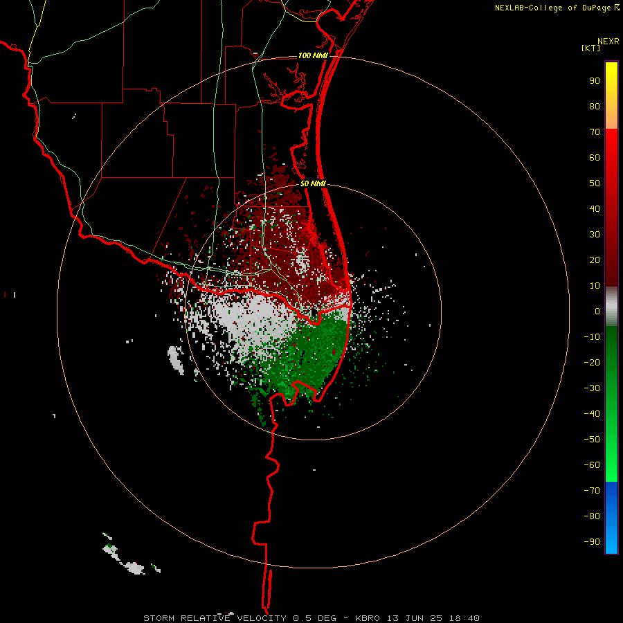Click the -70 value on velocity scale

click(x=592, y=491)
